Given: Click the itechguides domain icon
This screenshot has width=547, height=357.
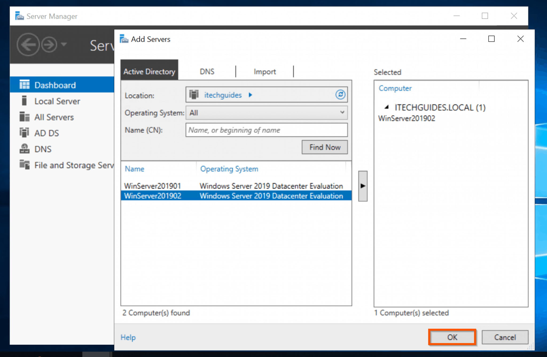Looking at the screenshot, I should 194,95.
